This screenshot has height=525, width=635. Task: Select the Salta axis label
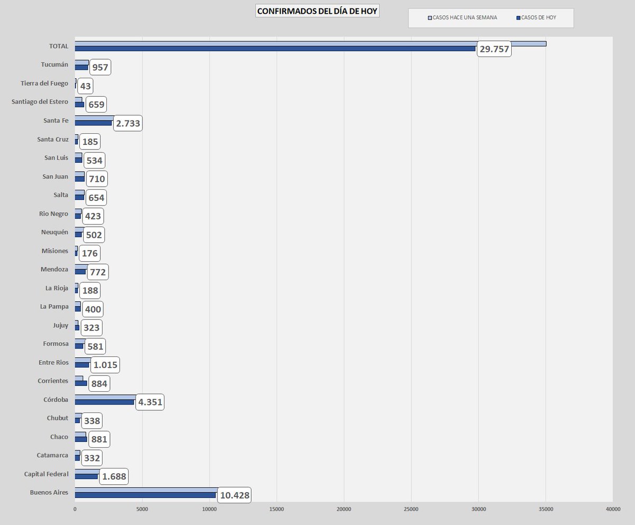61,195
